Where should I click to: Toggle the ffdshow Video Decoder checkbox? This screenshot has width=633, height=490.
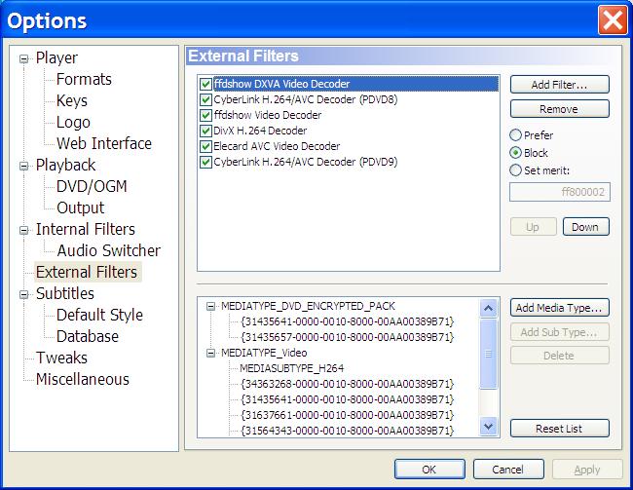pyautogui.click(x=205, y=115)
